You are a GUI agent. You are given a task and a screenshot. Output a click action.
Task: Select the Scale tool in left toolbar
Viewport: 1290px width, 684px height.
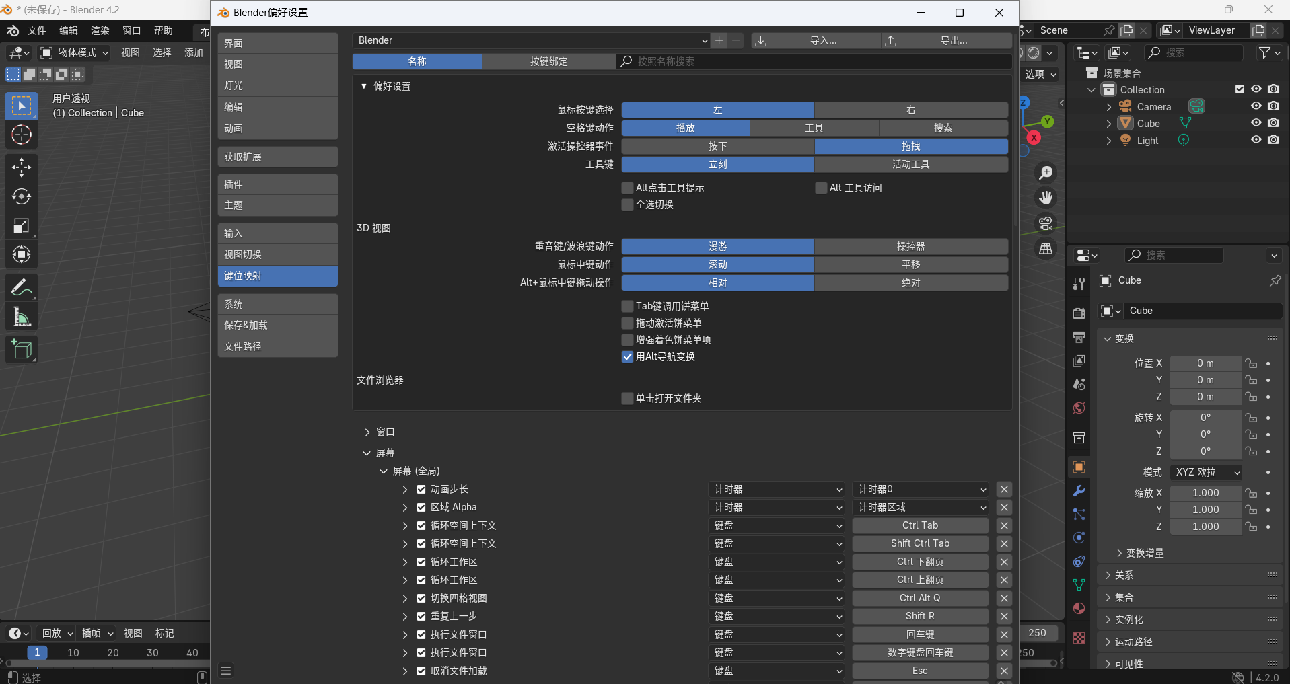[x=22, y=226]
